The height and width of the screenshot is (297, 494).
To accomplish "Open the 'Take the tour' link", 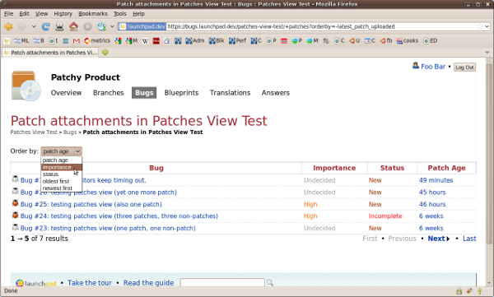I will click(x=90, y=283).
